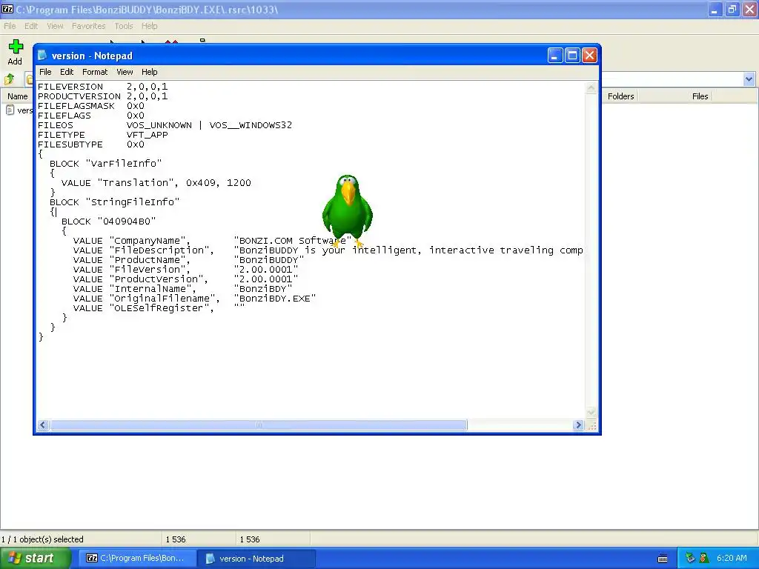
Task: Click the 6:20 AM clock
Action: click(x=732, y=558)
